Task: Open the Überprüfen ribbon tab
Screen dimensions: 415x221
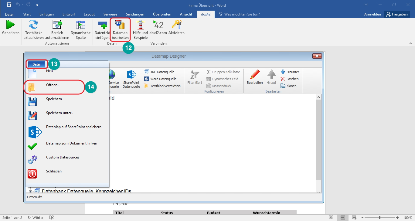Action: tap(162, 14)
